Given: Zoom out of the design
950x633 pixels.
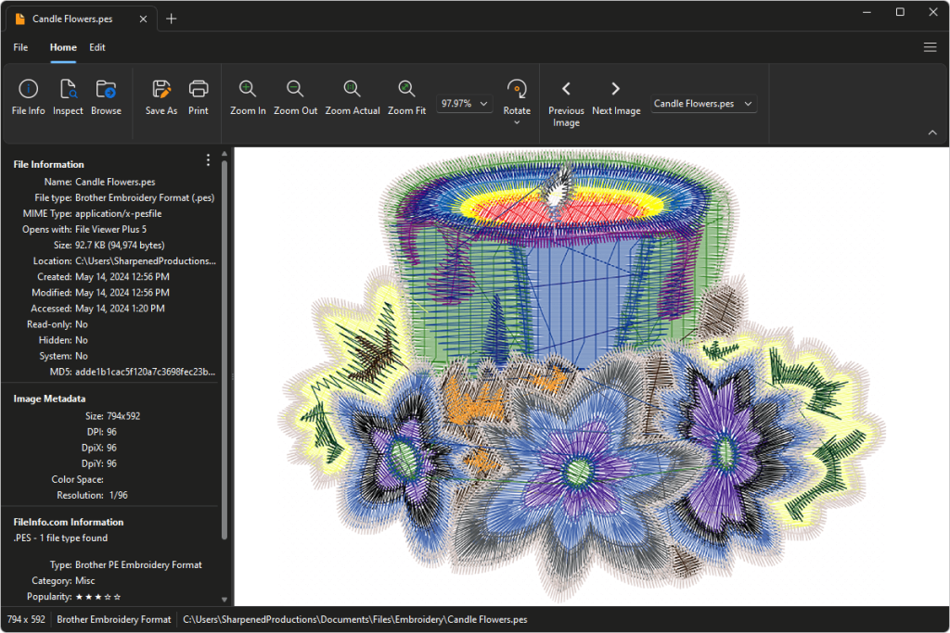Looking at the screenshot, I should [295, 96].
